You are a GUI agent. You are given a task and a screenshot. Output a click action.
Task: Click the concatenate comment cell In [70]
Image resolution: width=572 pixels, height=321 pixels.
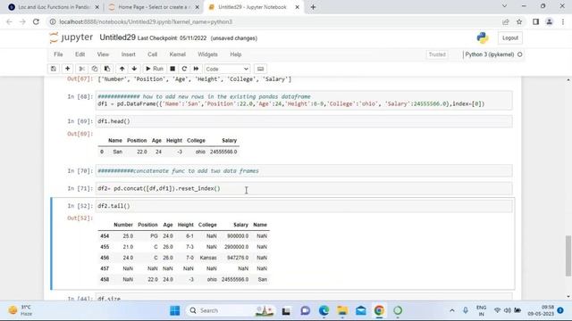pos(304,170)
